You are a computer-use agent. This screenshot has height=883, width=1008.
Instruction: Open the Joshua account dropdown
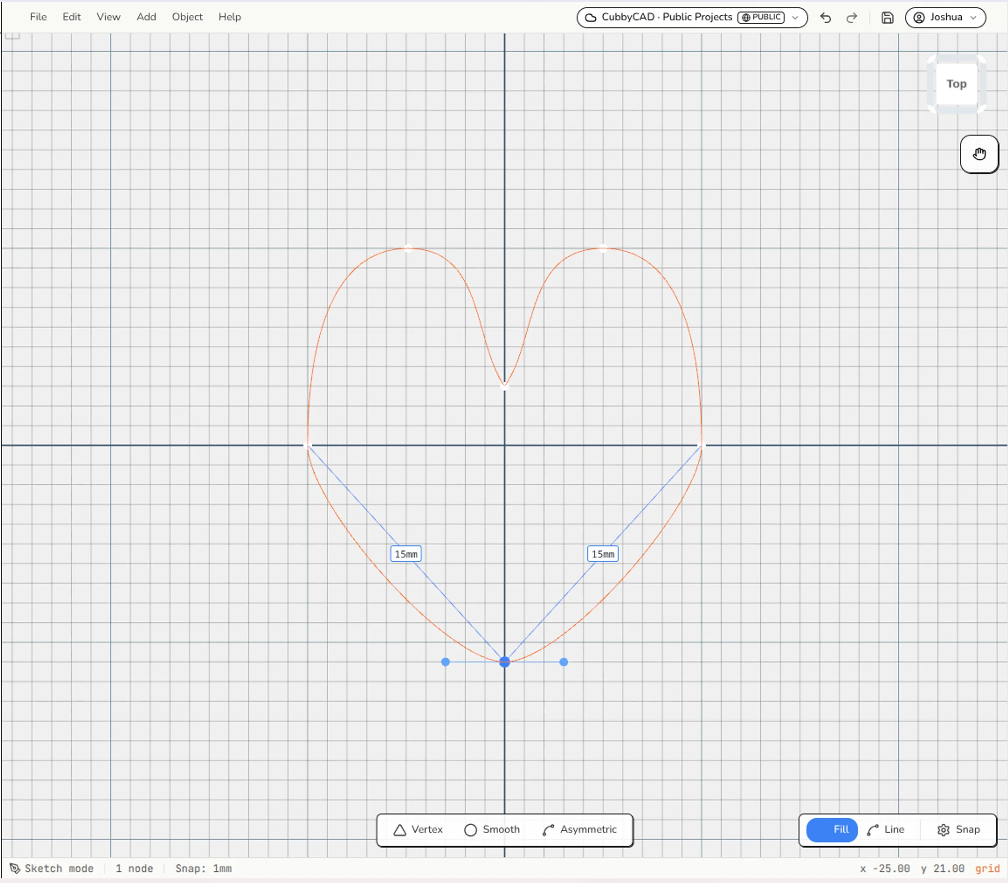(x=945, y=18)
